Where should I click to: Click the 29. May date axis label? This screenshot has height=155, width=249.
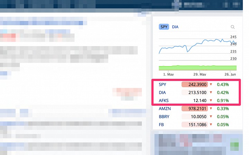pyautogui.click(x=200, y=74)
